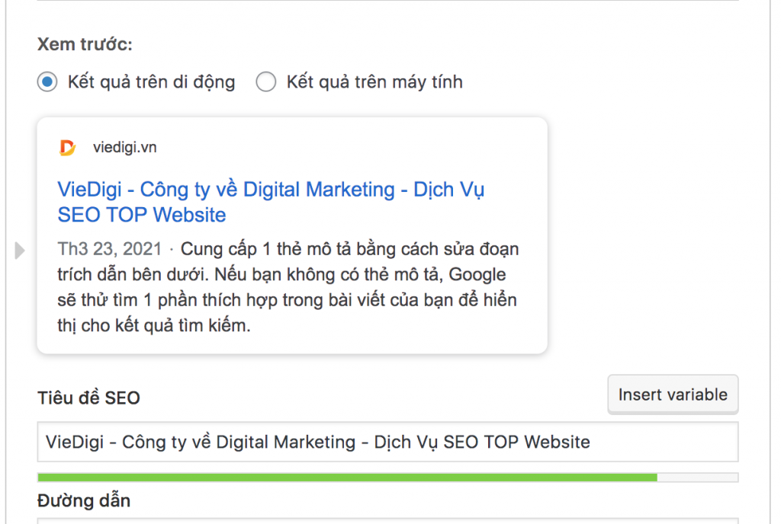This screenshot has width=781, height=524.
Task: Click the "Đường dẫn" heading
Action: click(x=84, y=500)
